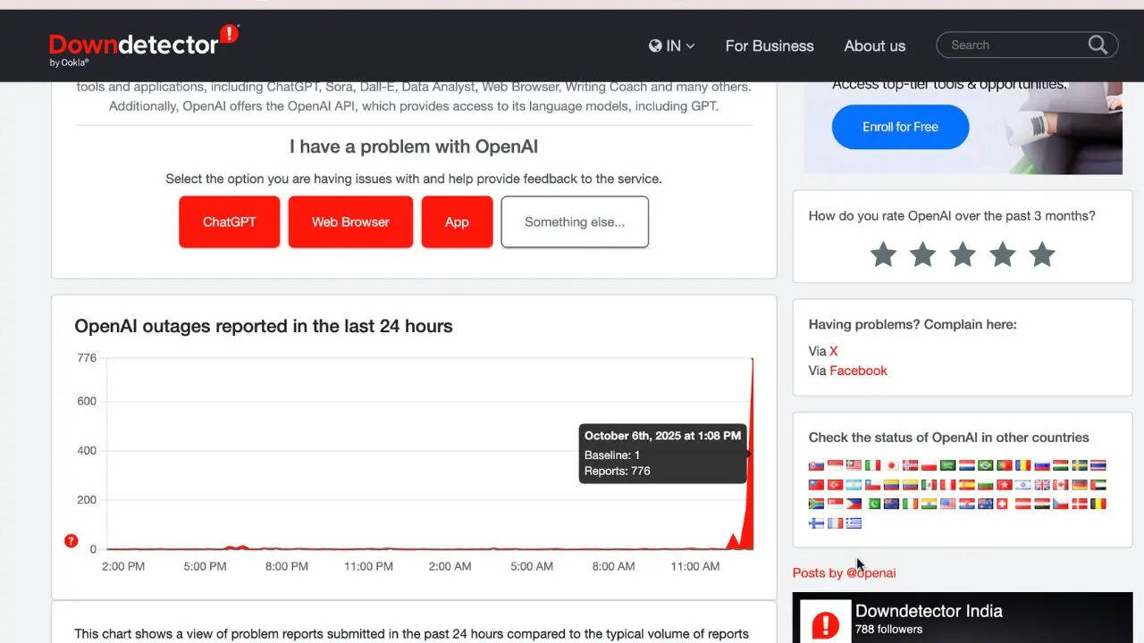Select the Greece flag
Image resolution: width=1144 pixels, height=643 pixels.
click(x=854, y=523)
